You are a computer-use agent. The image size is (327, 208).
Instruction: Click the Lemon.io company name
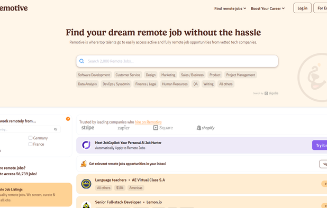tap(154, 202)
